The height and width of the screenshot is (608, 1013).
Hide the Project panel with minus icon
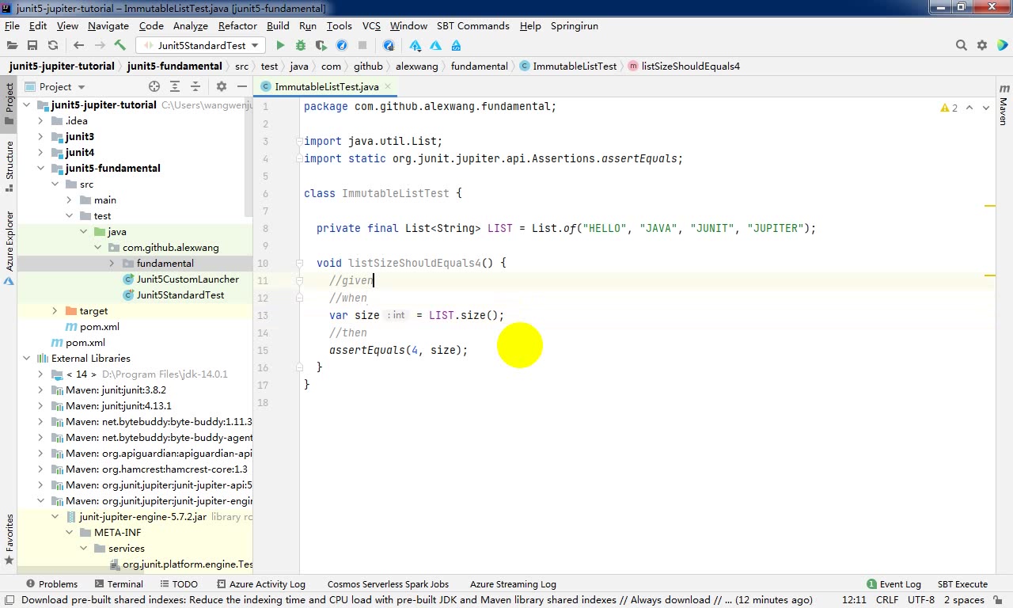point(241,86)
